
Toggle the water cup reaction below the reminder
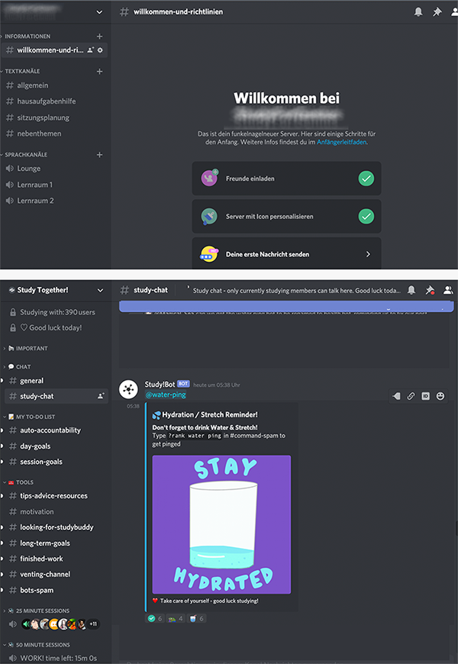click(196, 618)
